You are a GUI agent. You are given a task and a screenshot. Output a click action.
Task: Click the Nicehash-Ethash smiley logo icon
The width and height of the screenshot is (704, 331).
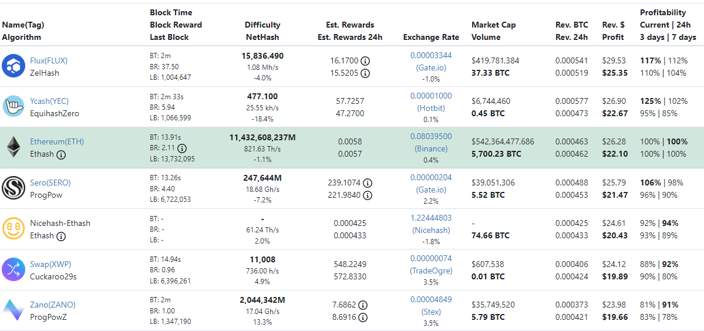point(13,229)
